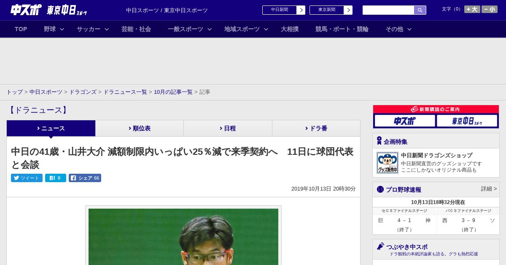The height and width of the screenshot is (265, 506).
Task: Switch to the 日程 tab
Action: click(228, 128)
